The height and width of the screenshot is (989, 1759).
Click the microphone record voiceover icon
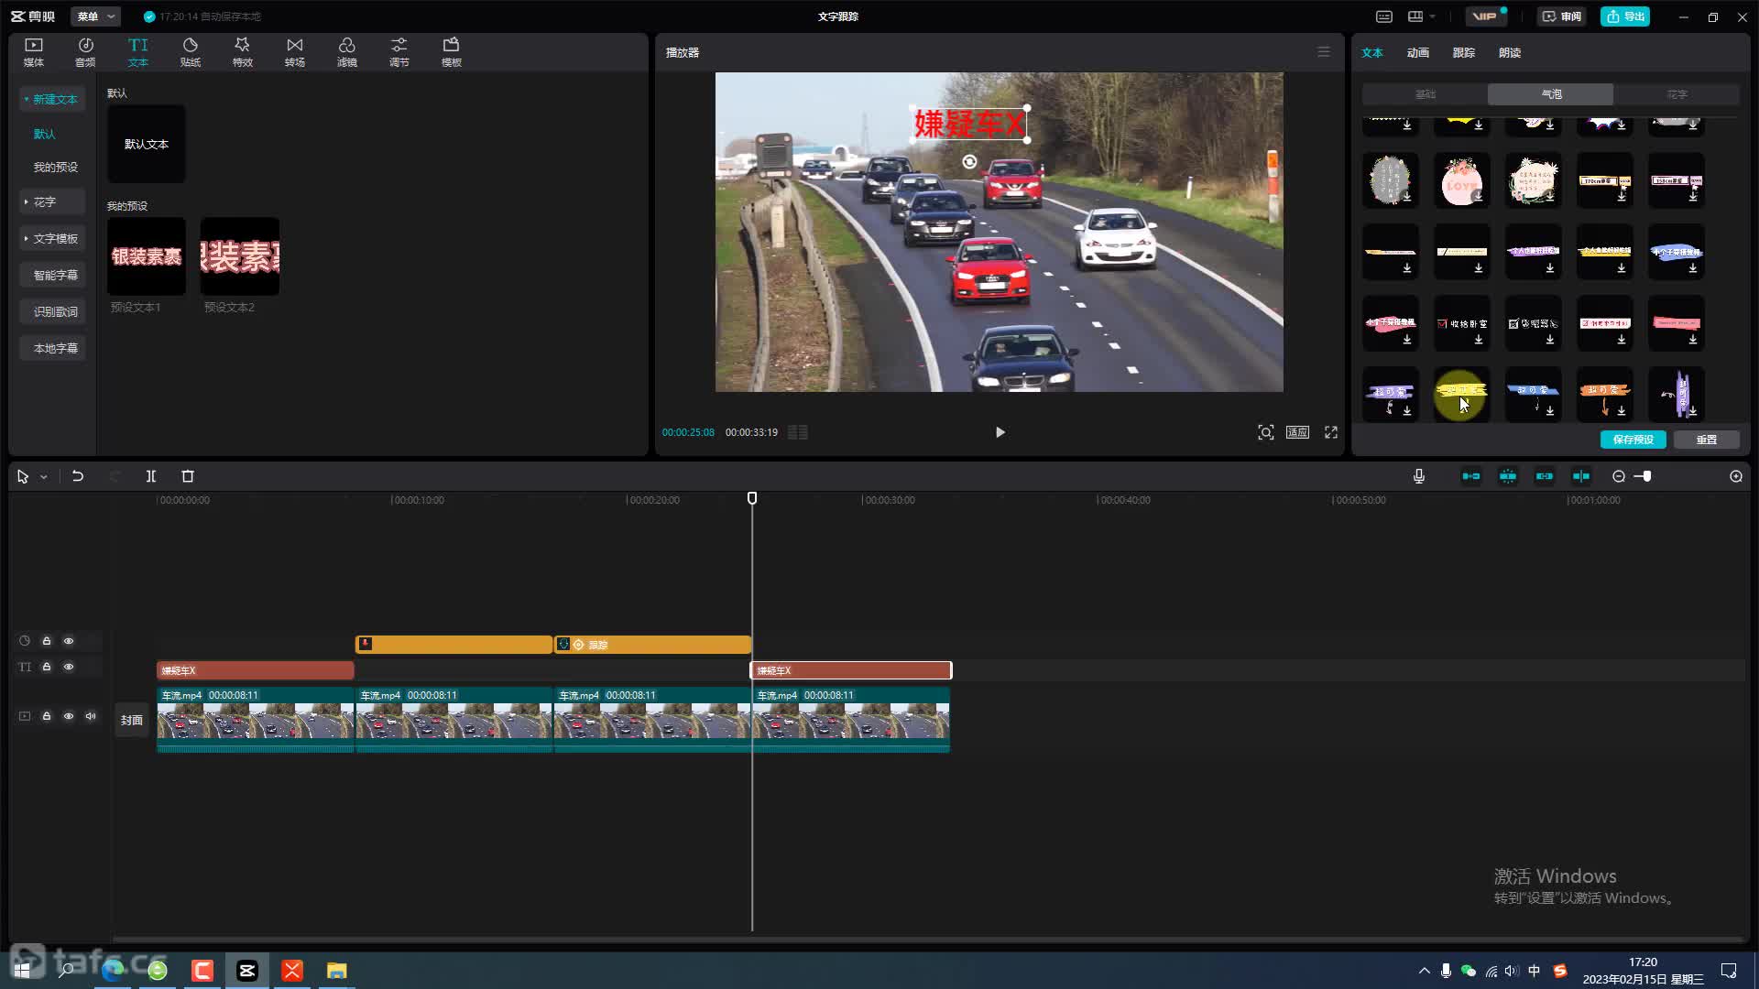coord(1419,476)
